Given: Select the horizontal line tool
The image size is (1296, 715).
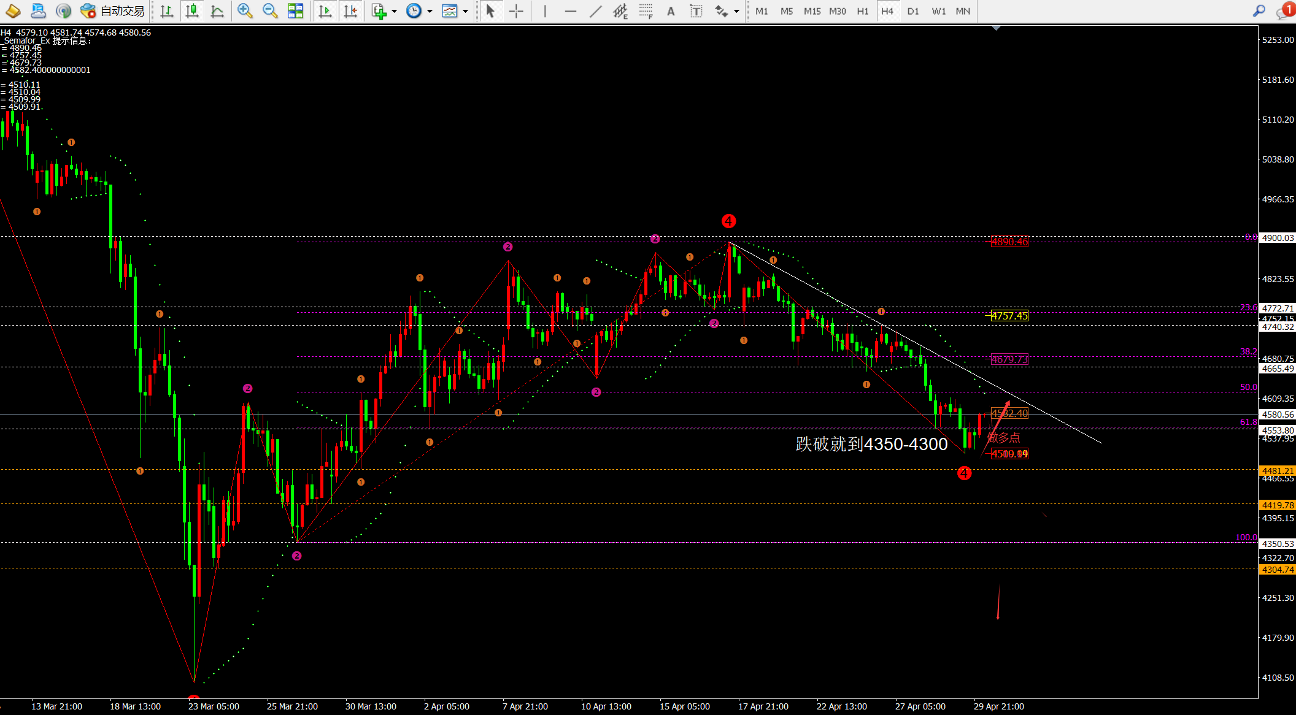Looking at the screenshot, I should pyautogui.click(x=570, y=11).
